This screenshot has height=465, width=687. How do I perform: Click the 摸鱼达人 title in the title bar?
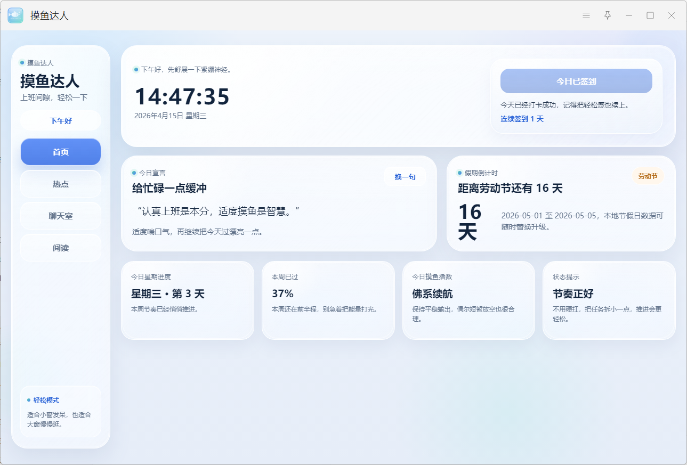pos(50,15)
